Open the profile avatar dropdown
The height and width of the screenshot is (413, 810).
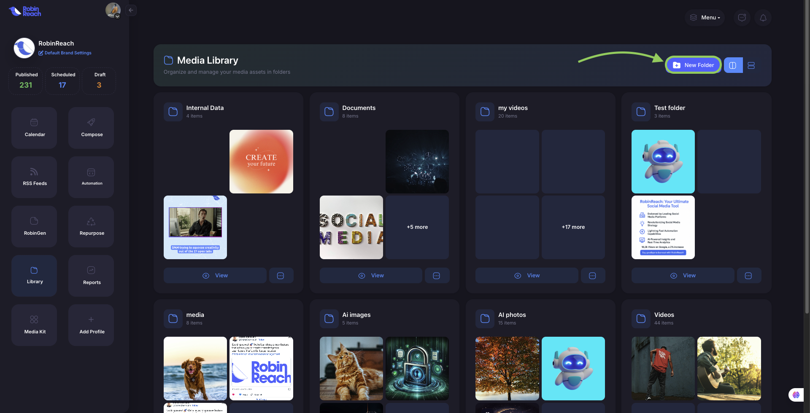click(113, 10)
